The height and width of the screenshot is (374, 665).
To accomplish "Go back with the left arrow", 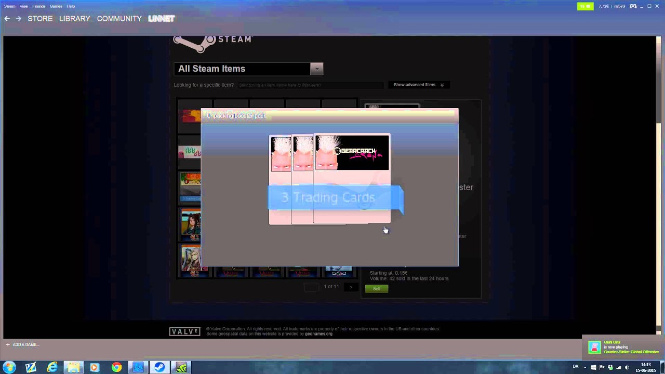I will coord(7,19).
